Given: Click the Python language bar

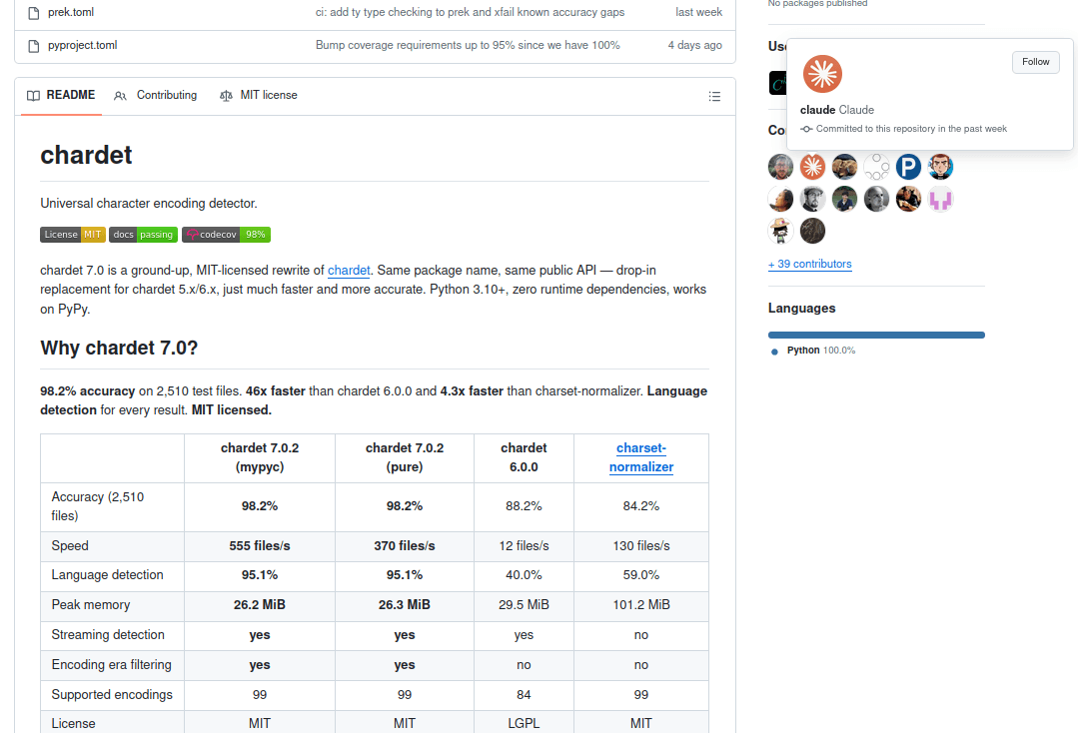Looking at the screenshot, I should pos(876,335).
